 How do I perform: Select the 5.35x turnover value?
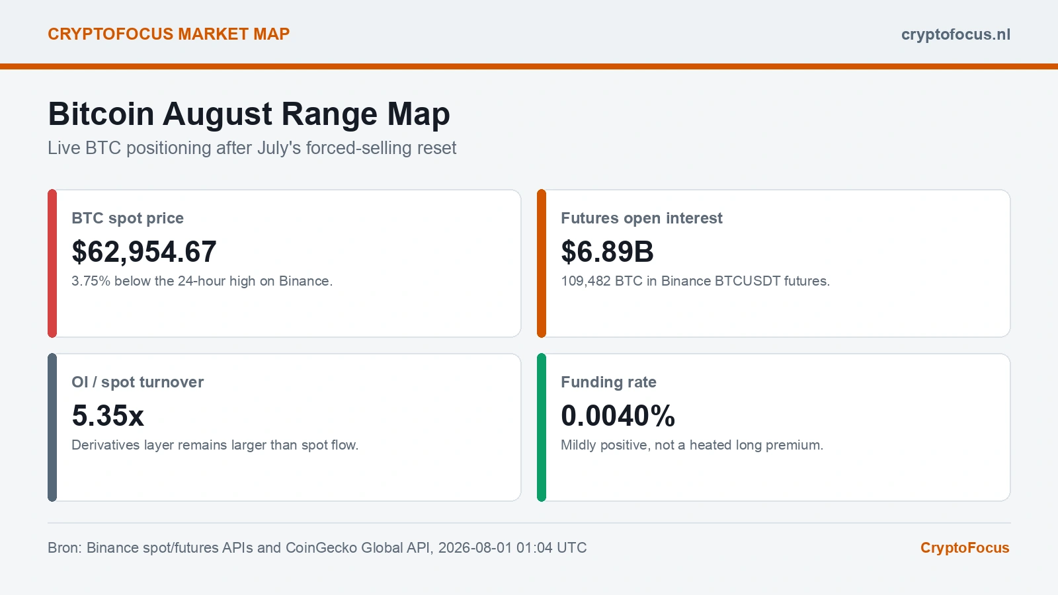point(108,416)
